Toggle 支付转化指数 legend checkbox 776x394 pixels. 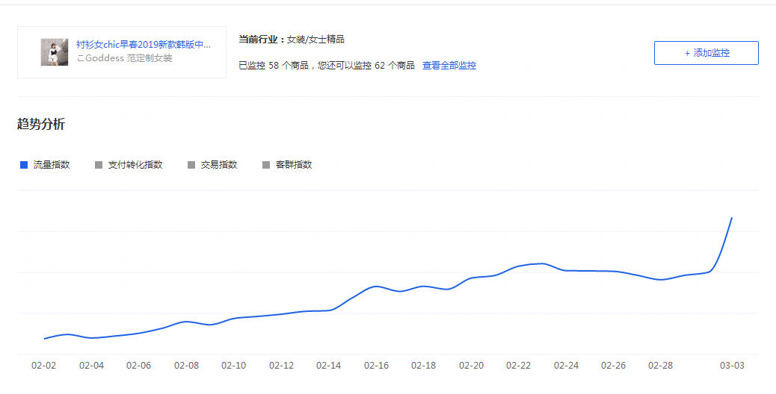click(x=99, y=165)
